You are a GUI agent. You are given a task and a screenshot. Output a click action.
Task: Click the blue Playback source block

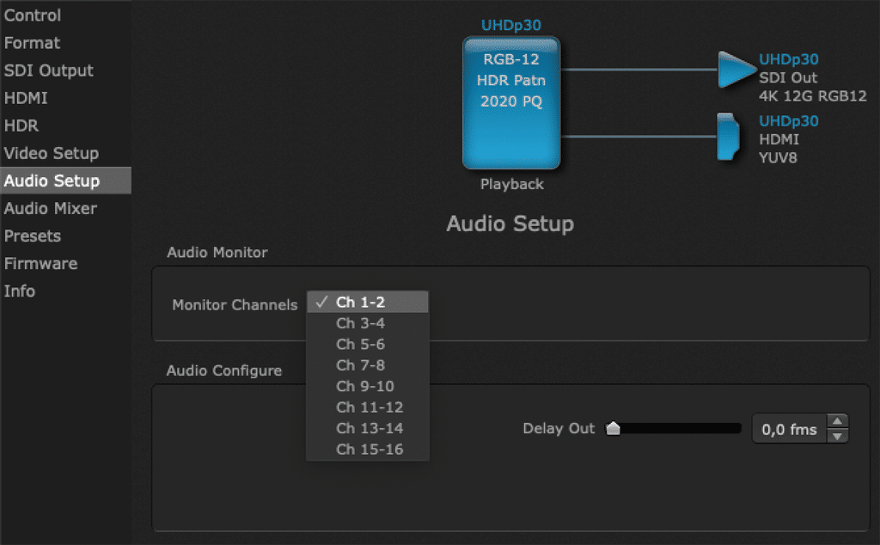point(511,102)
